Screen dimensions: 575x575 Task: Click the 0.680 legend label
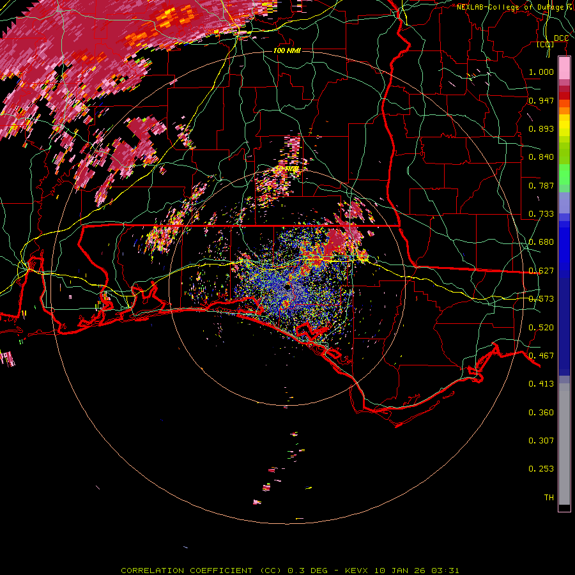pos(541,242)
